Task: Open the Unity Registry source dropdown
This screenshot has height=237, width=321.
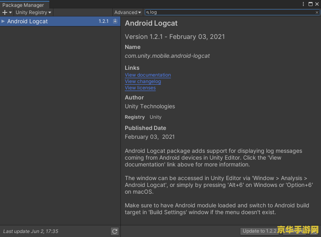Action: (33, 12)
